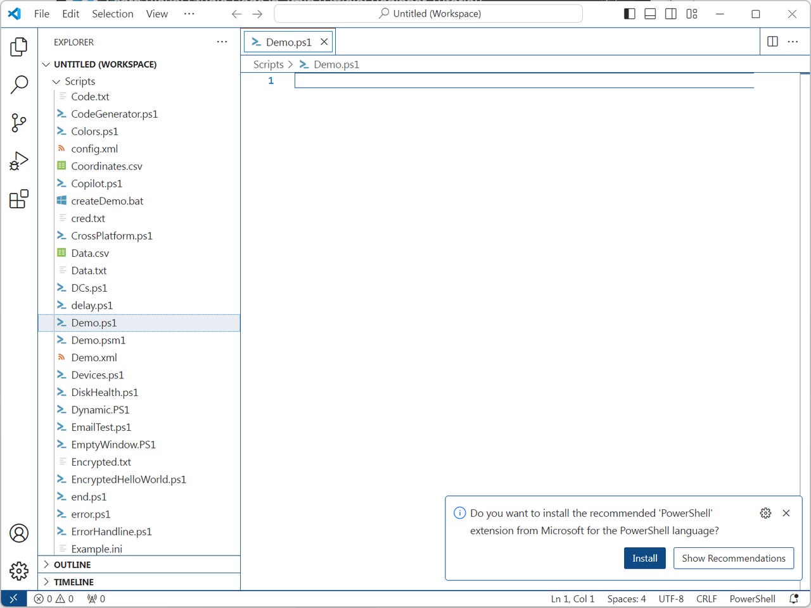
Task: Click Show Recommendations in the notification
Action: 733,558
